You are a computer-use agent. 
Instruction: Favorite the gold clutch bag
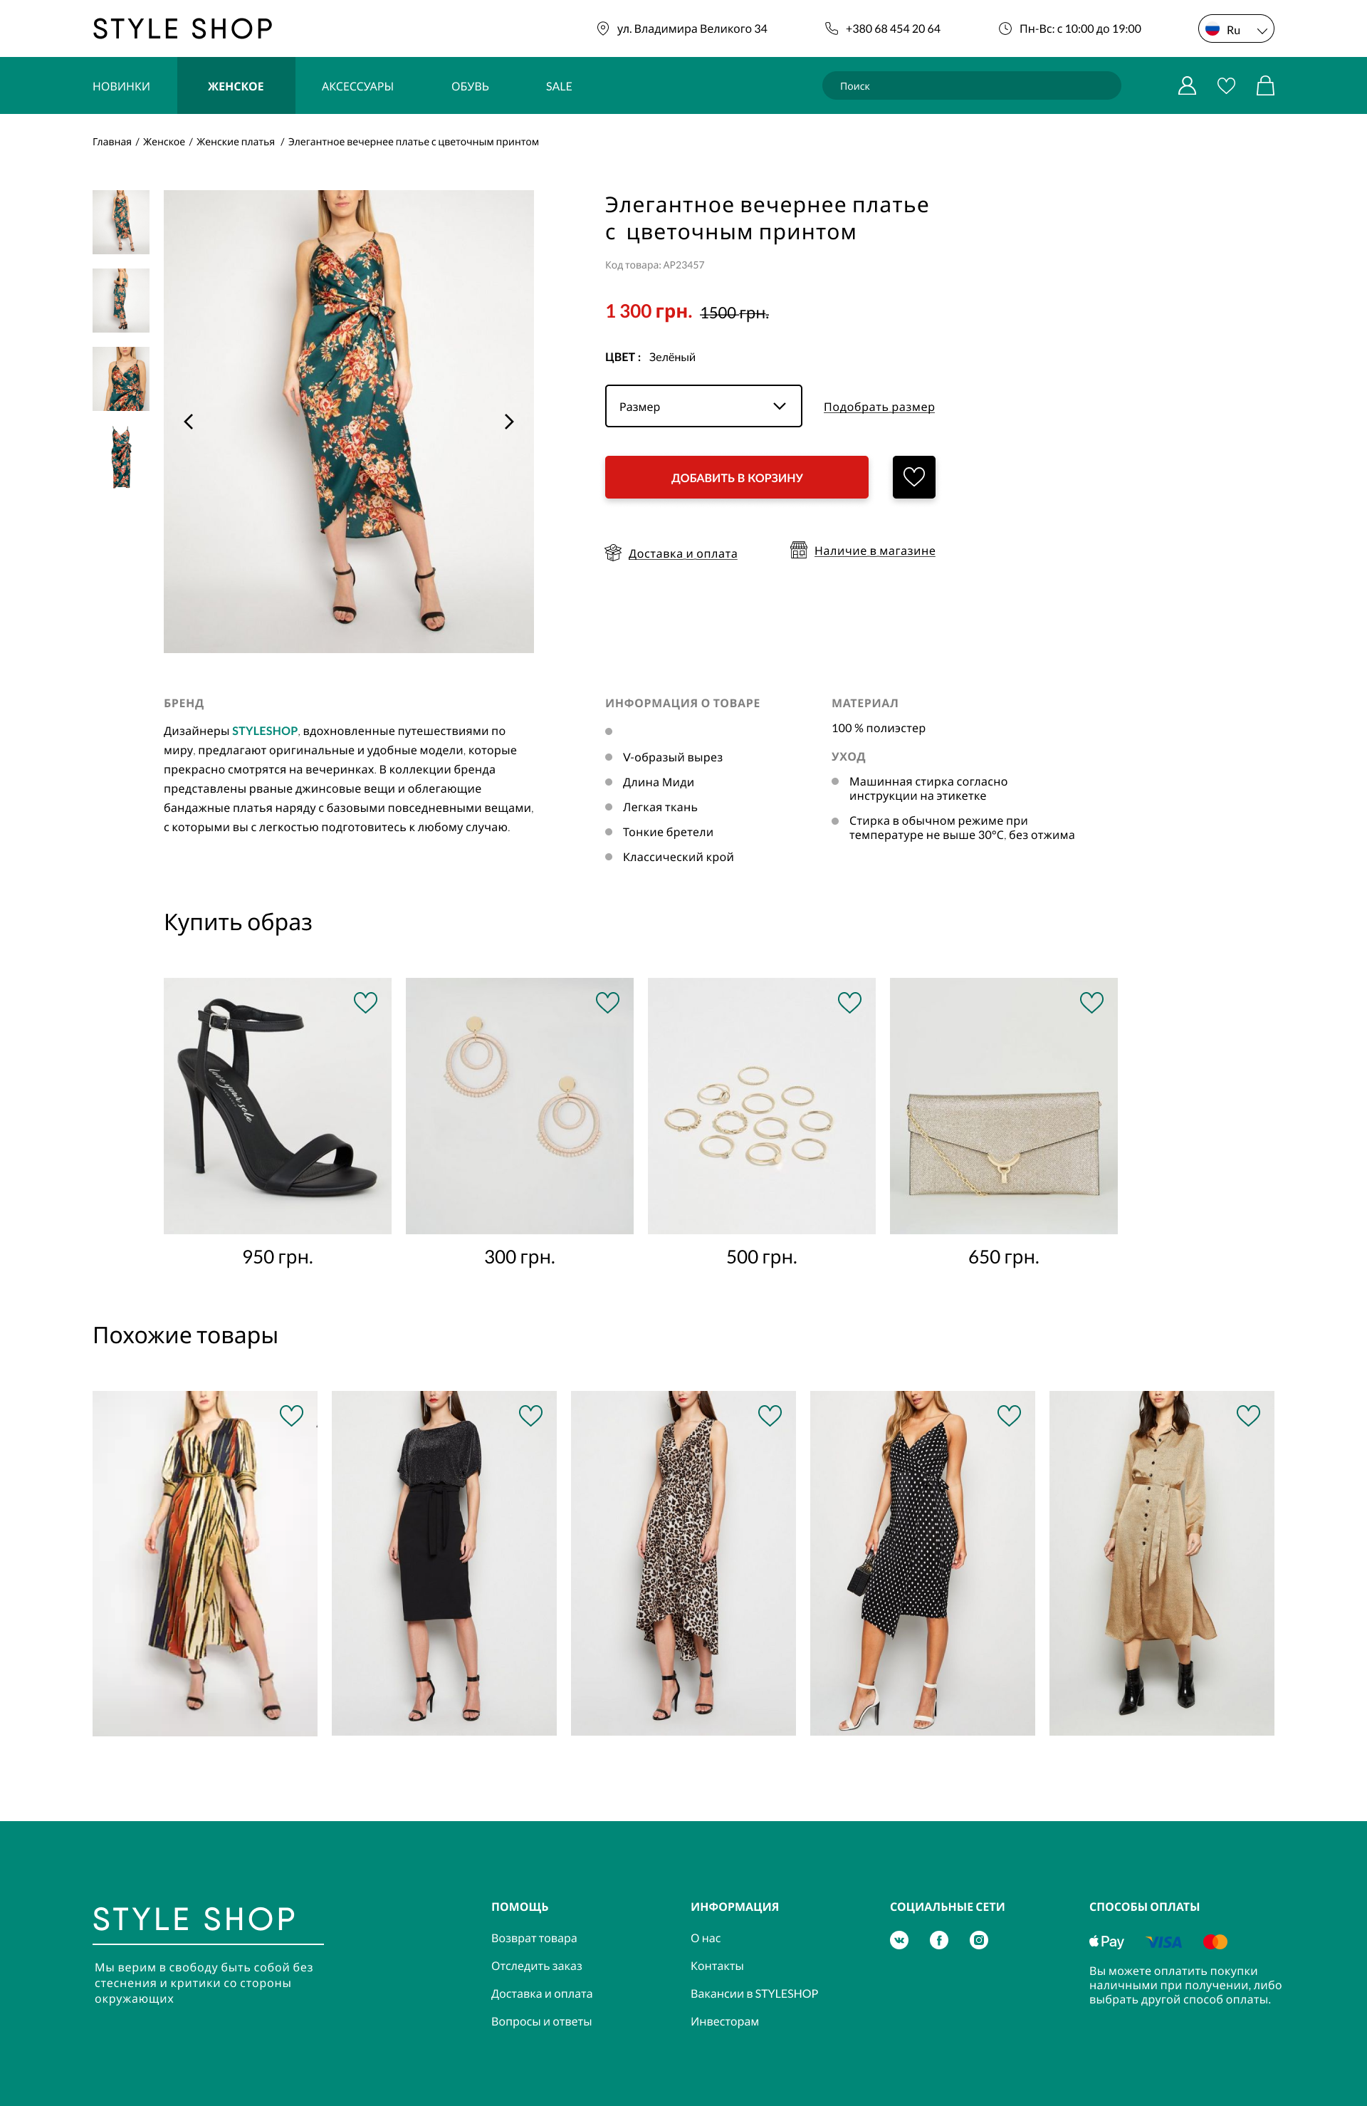(x=1092, y=1001)
